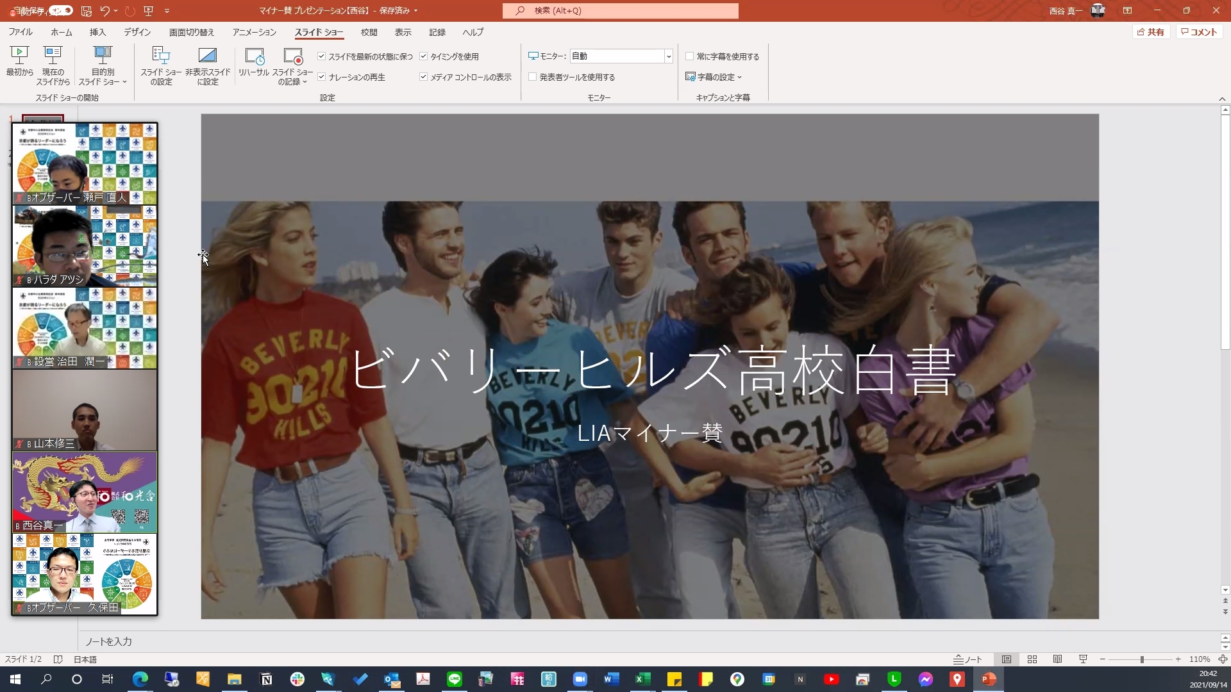Open Ribbon Display Options icon
The width and height of the screenshot is (1231, 692).
1127,11
